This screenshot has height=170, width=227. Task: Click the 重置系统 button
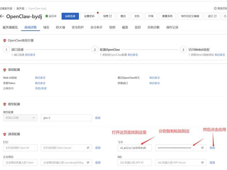point(167,16)
